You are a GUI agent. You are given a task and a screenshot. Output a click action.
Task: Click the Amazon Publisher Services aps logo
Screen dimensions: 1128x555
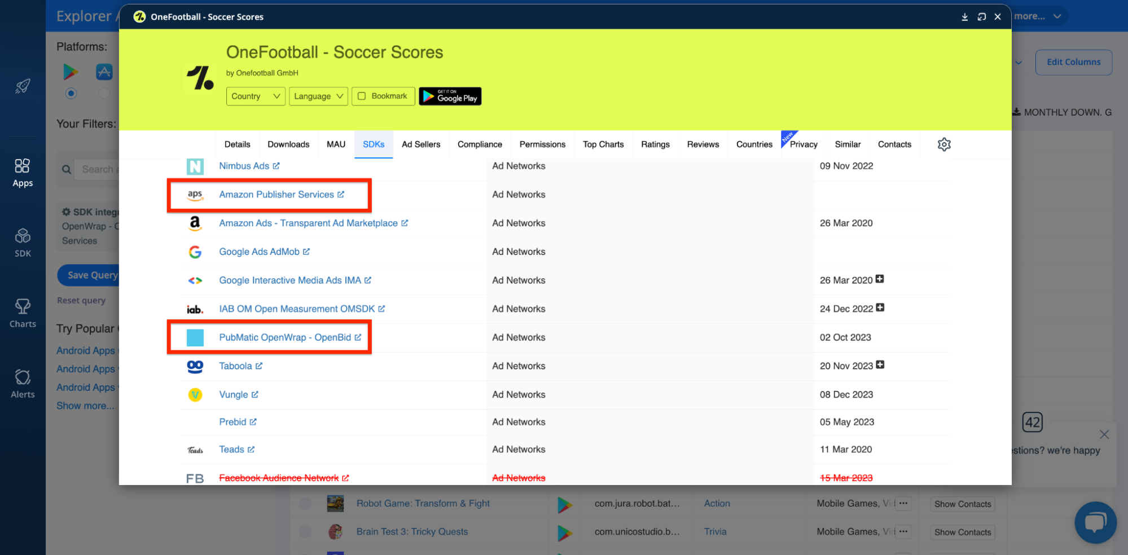[195, 195]
